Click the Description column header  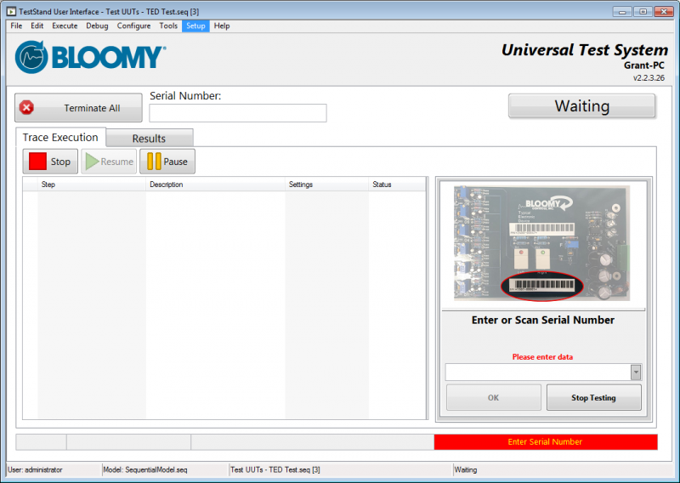pyautogui.click(x=216, y=185)
